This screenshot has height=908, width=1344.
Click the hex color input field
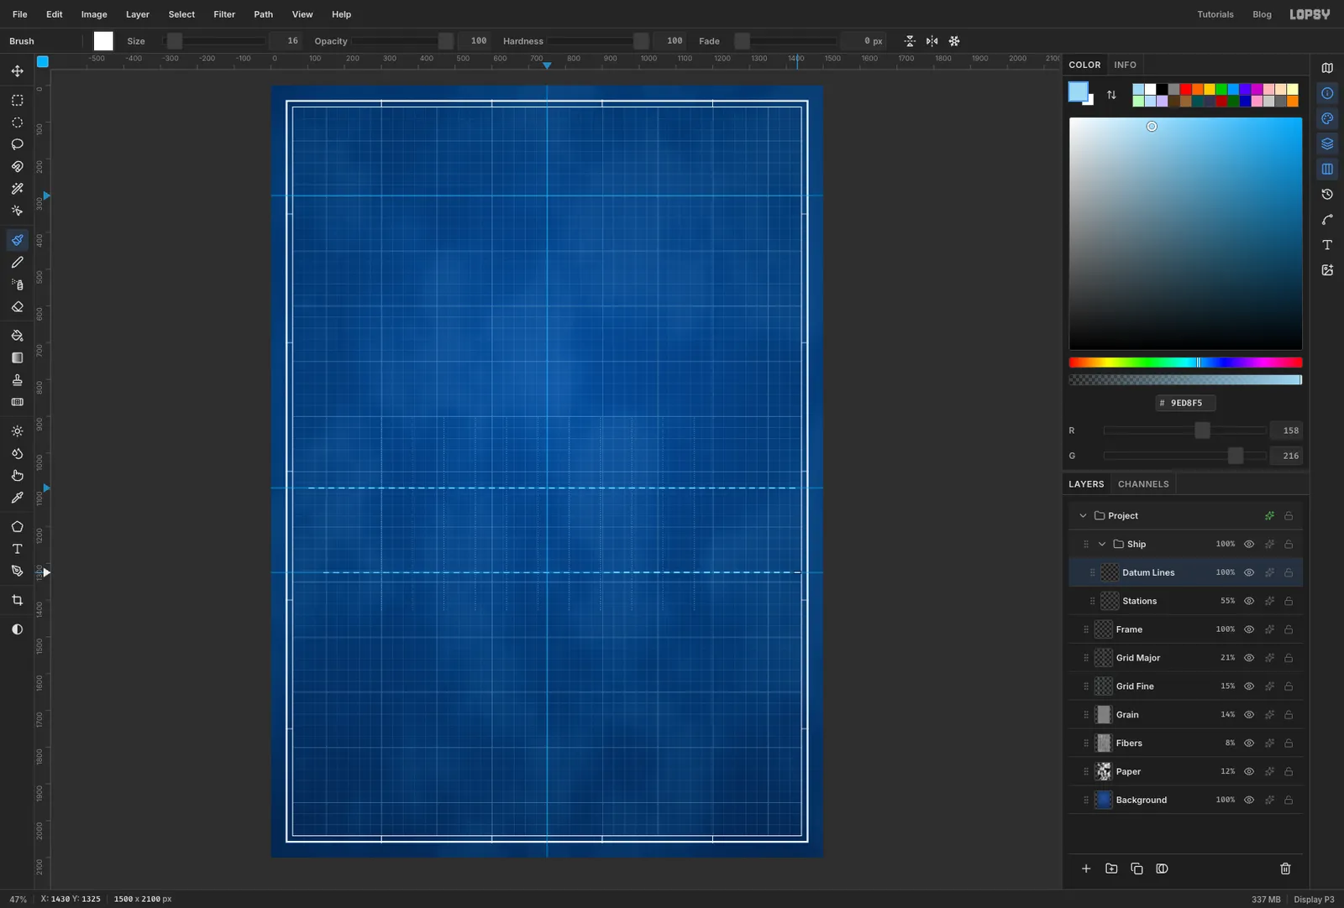coord(1185,403)
